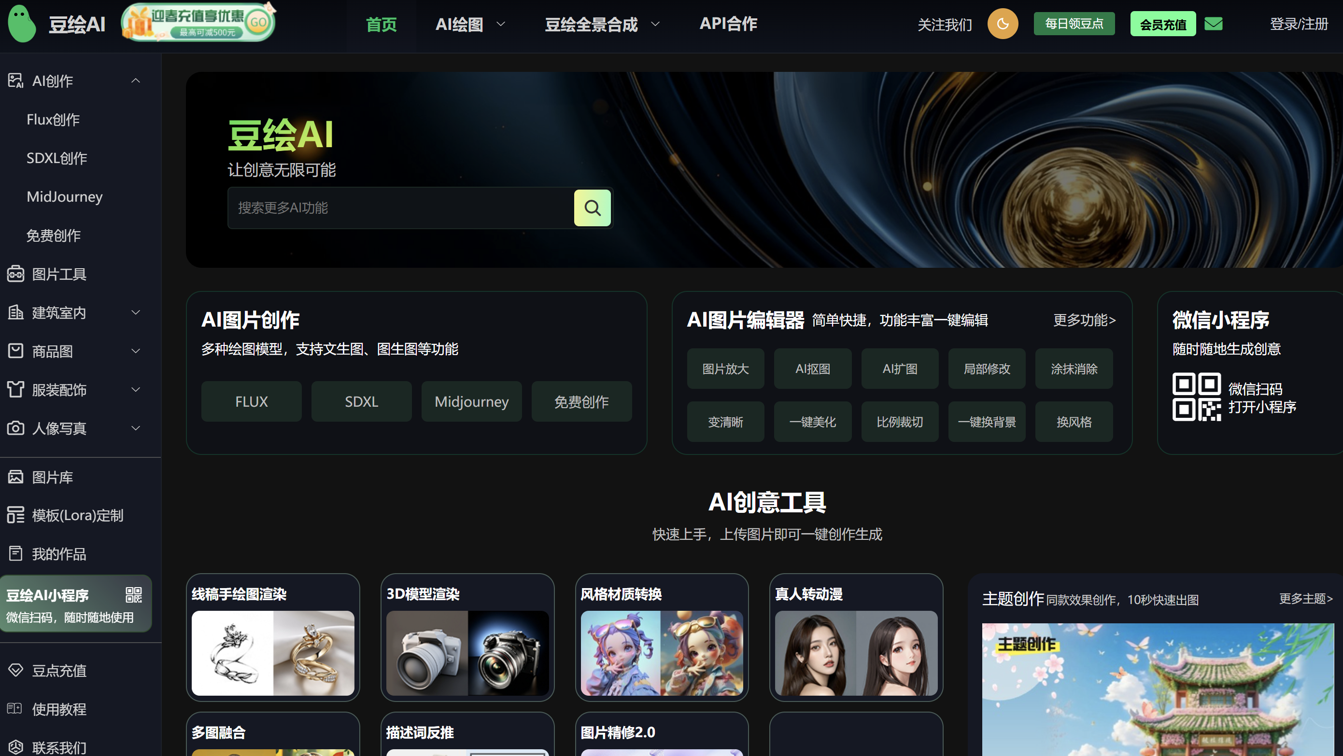Select SDXL创作 in the sidebar
This screenshot has width=1343, height=756.
[x=57, y=158]
